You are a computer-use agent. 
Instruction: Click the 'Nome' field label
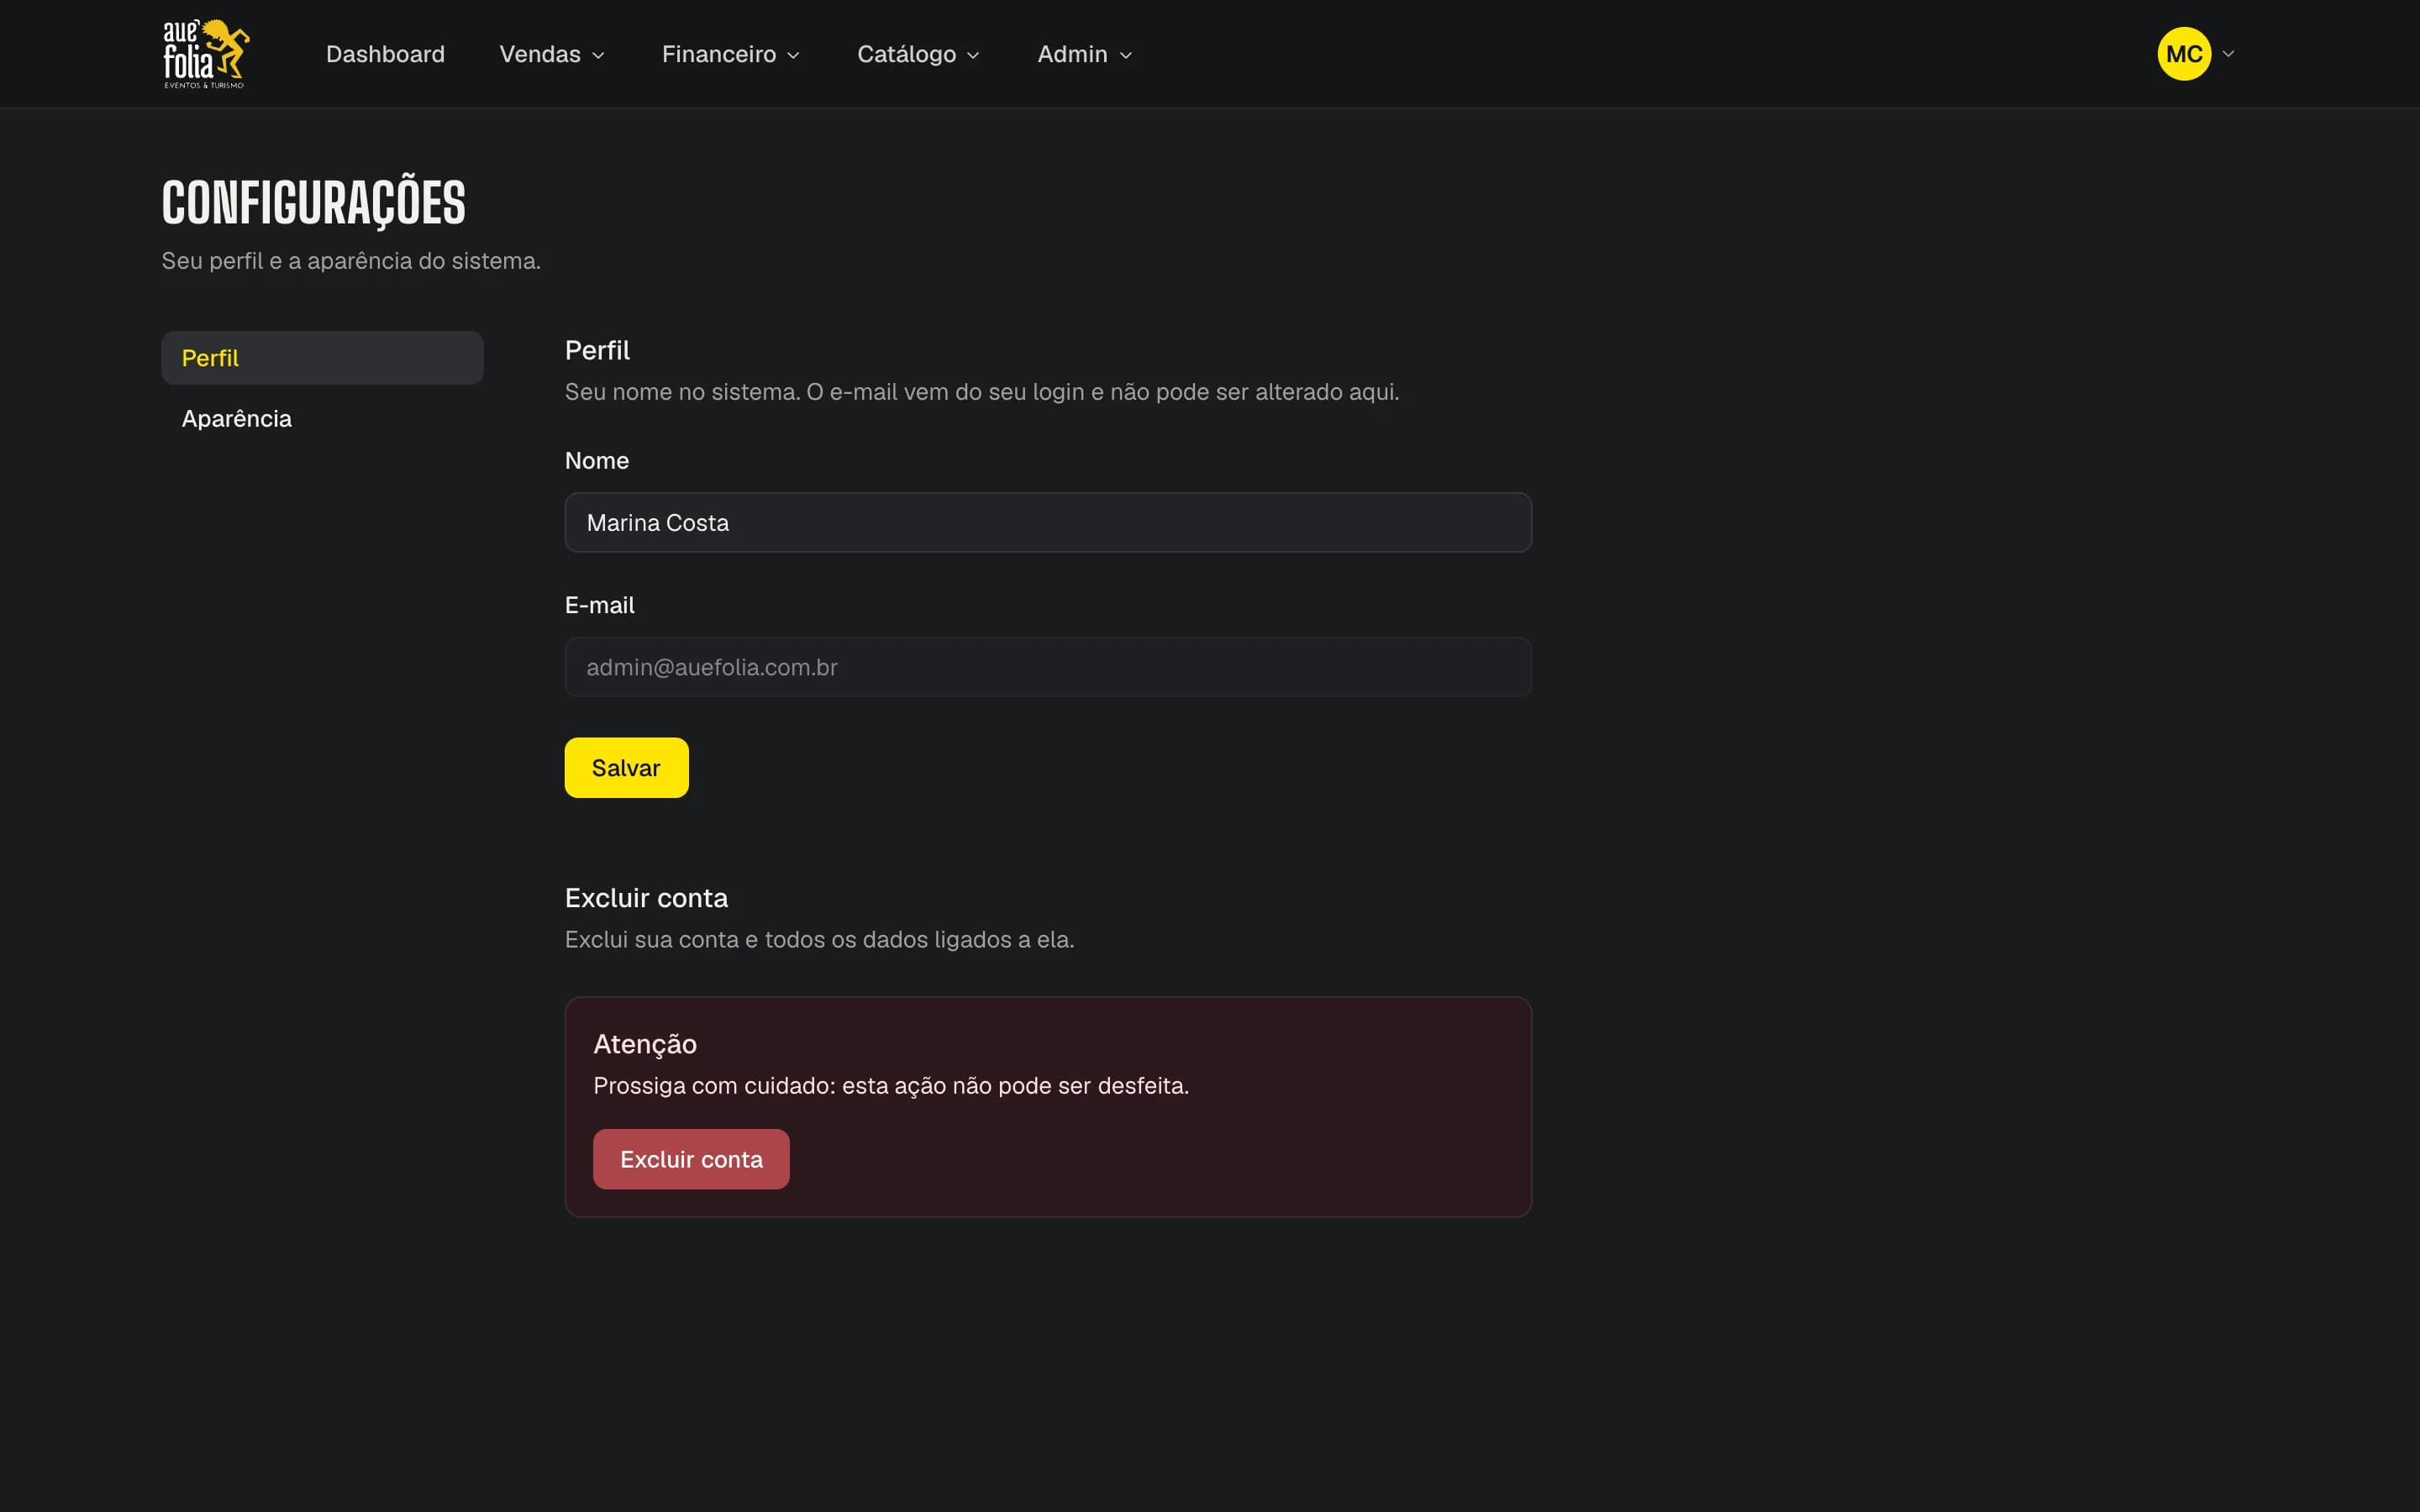pos(597,461)
